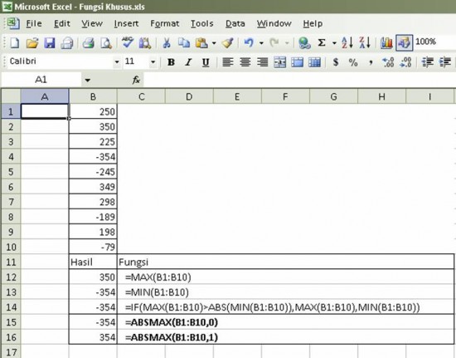
Task: Click the Insert Hyperlink globe icon
Action: tap(304, 43)
